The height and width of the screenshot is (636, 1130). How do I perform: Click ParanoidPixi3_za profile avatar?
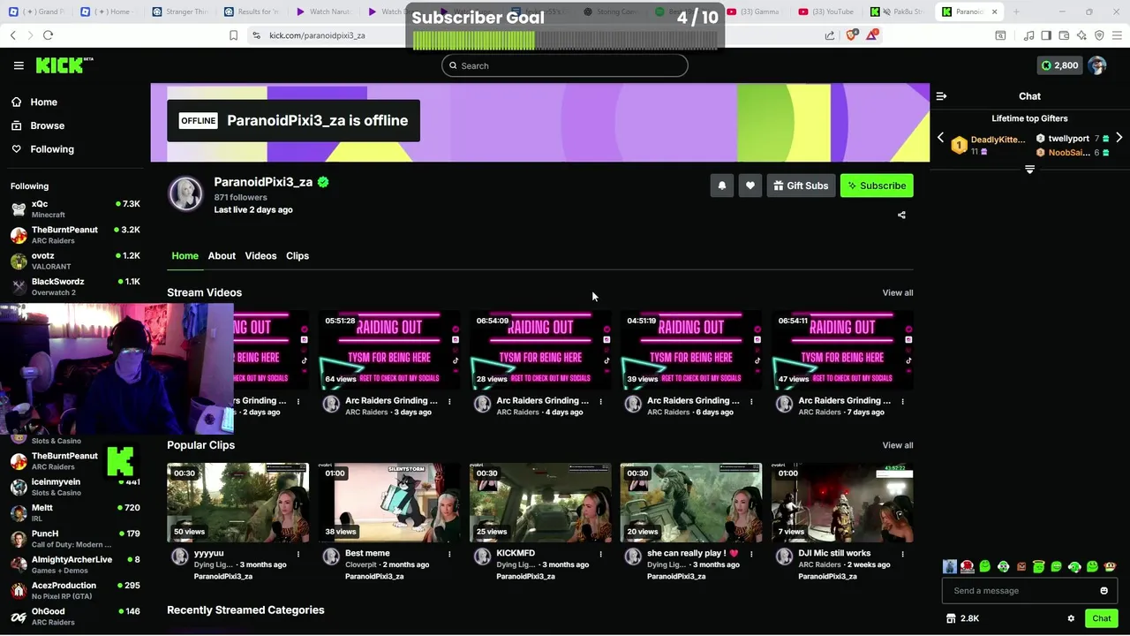pyautogui.click(x=185, y=194)
